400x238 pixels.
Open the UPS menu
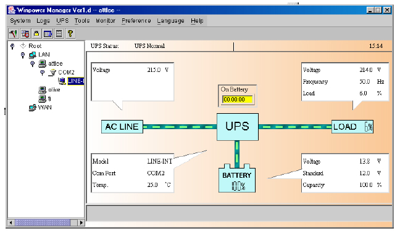coord(62,20)
